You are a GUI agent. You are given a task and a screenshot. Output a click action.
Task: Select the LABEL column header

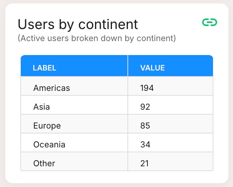click(x=44, y=68)
